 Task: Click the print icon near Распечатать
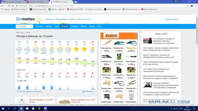coord(84,92)
